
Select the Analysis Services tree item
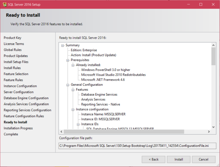pos(93,99)
